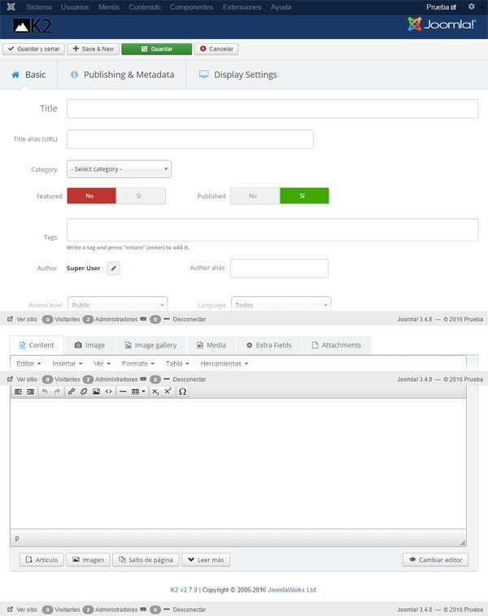Insert a special character with the Omega icon
The image size is (488, 616).
(x=182, y=391)
